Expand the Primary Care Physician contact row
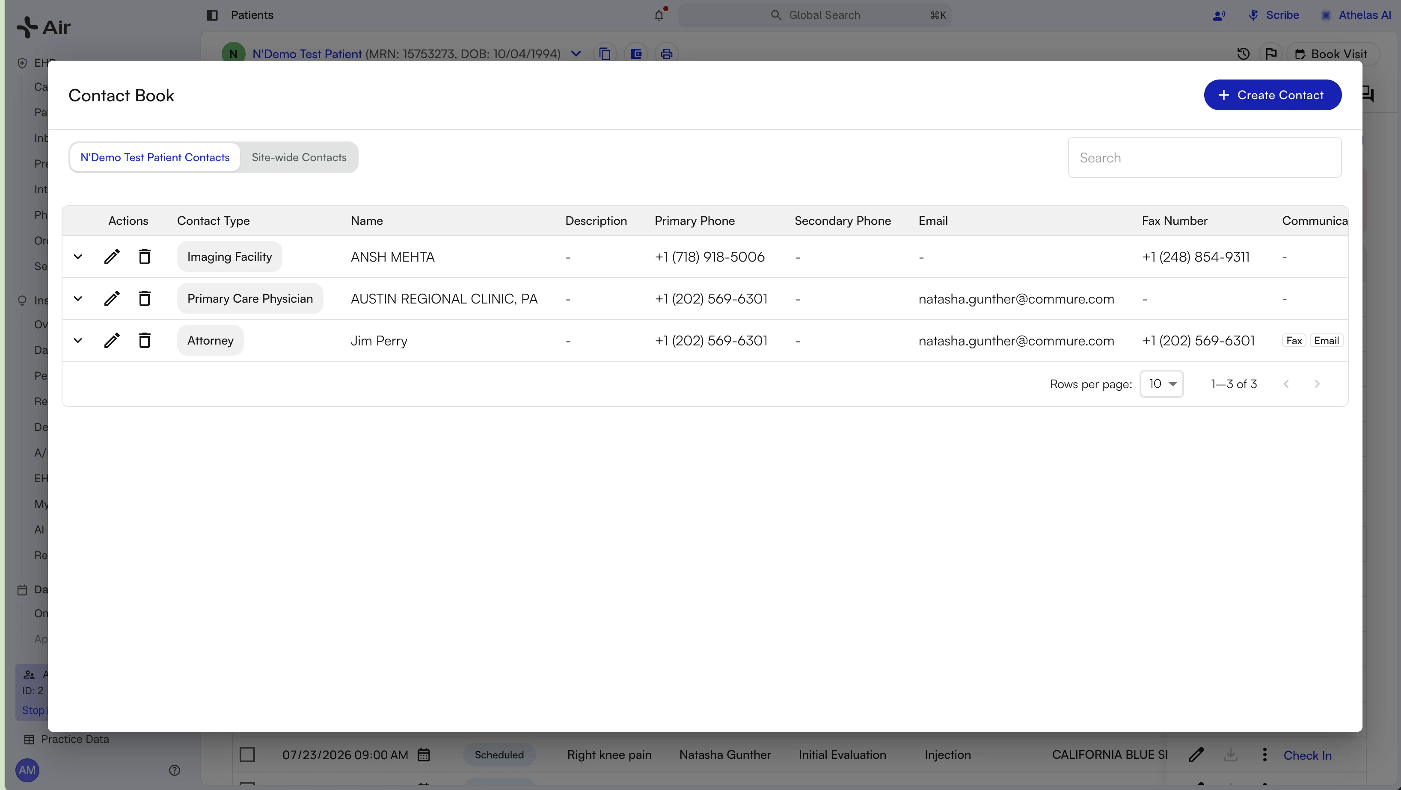Viewport: 1401px width, 790px height. (78, 298)
